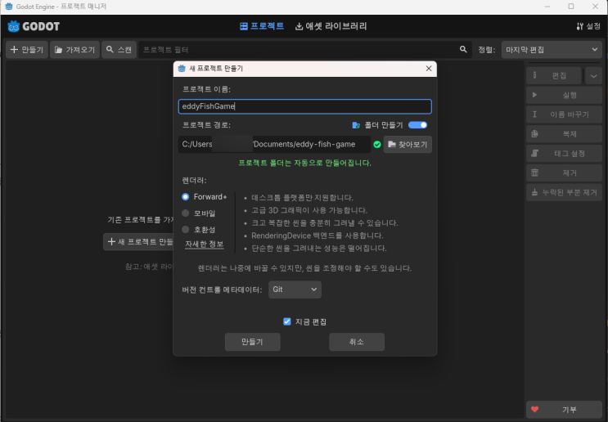Viewport: 608px width, 422px height.
Task: Click the 가져오기 import button
Action: pyautogui.click(x=74, y=50)
